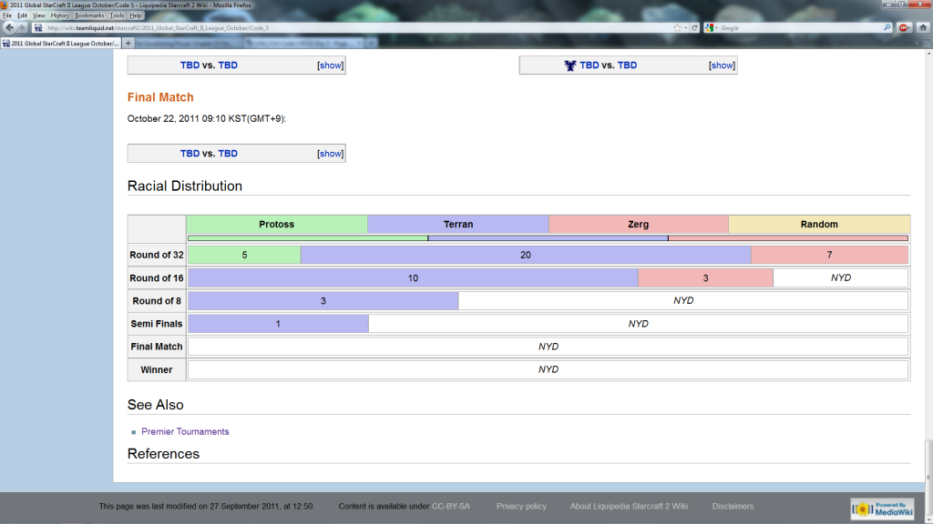933x524 pixels.
Task: Reload the page with the refresh icon
Action: click(695, 28)
